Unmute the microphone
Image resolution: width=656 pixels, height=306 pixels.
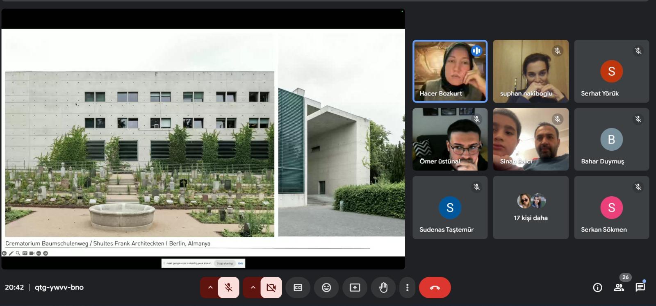(x=229, y=288)
